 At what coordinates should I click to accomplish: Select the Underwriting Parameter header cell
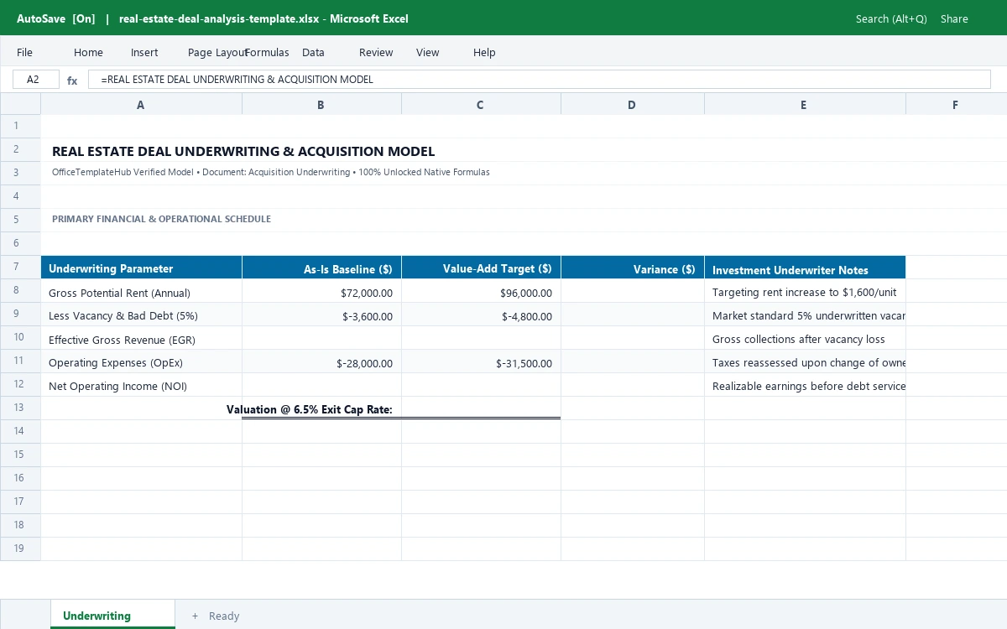[x=141, y=268]
